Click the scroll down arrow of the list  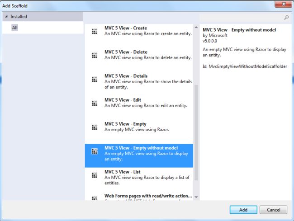point(196,197)
